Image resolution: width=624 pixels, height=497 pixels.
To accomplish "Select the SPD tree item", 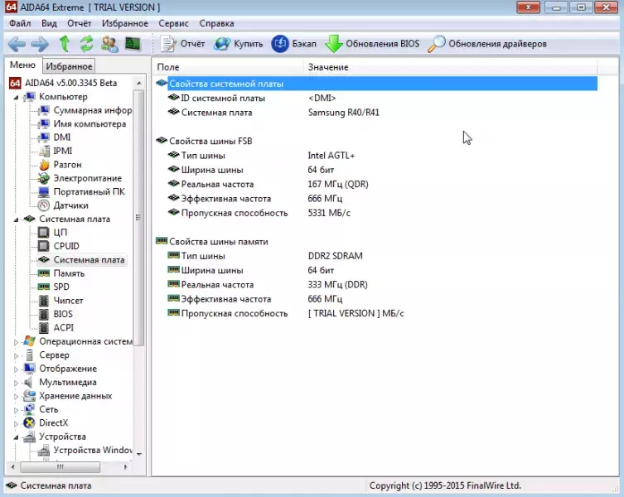I will (x=54, y=287).
